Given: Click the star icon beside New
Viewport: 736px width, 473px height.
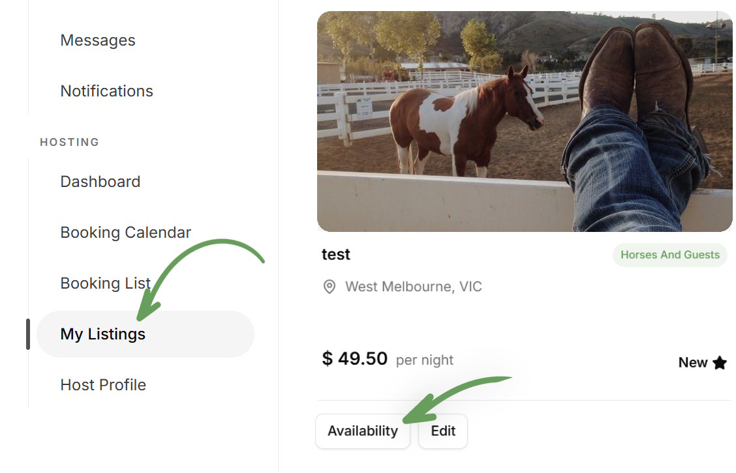Looking at the screenshot, I should click(x=720, y=362).
